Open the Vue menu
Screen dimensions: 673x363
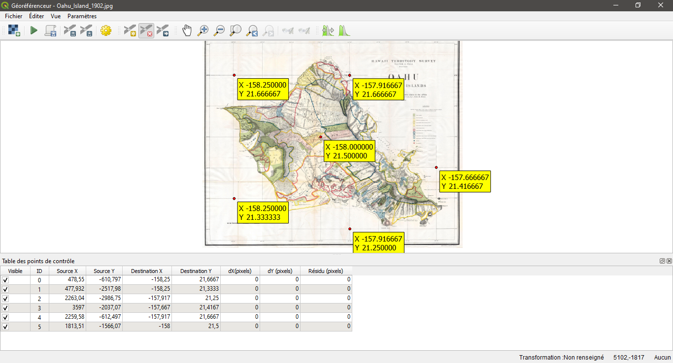pos(56,16)
